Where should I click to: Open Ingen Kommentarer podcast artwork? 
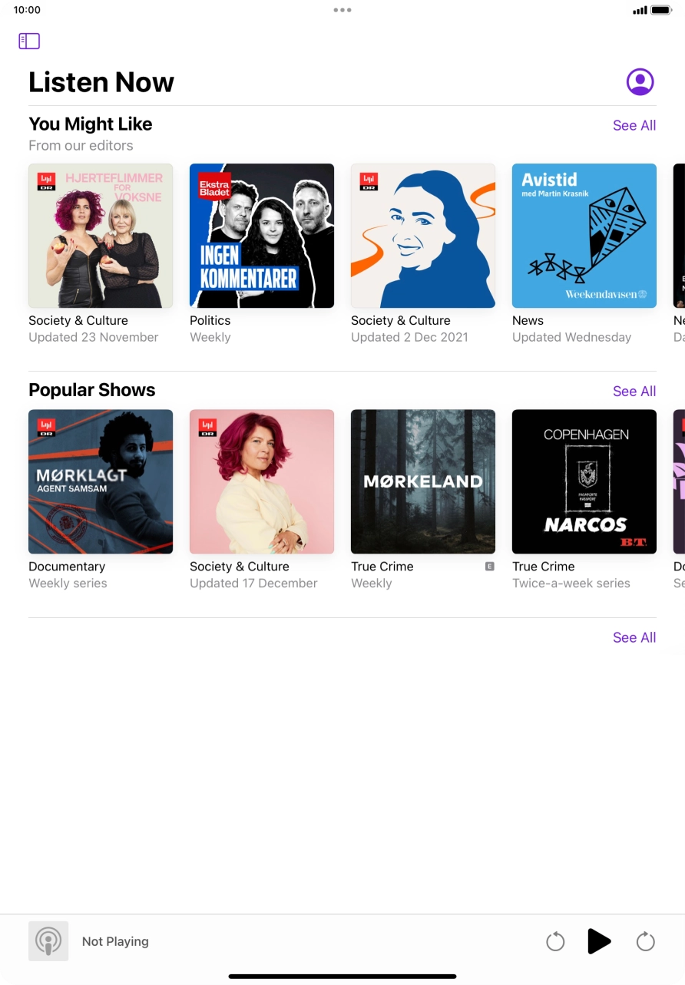(x=262, y=236)
